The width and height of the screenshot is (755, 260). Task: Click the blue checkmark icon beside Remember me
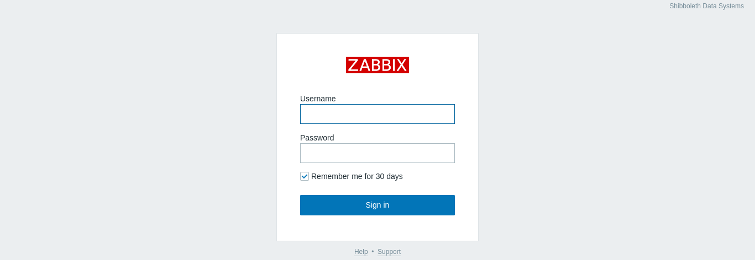(305, 176)
